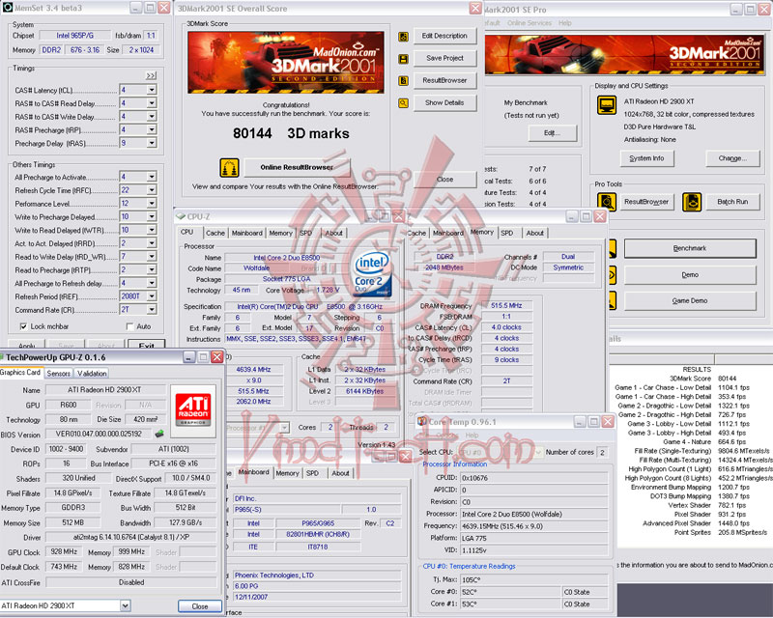The image size is (773, 618).
Task: Switch to Sensors tab in GPU-Z
Action: pyautogui.click(x=59, y=374)
